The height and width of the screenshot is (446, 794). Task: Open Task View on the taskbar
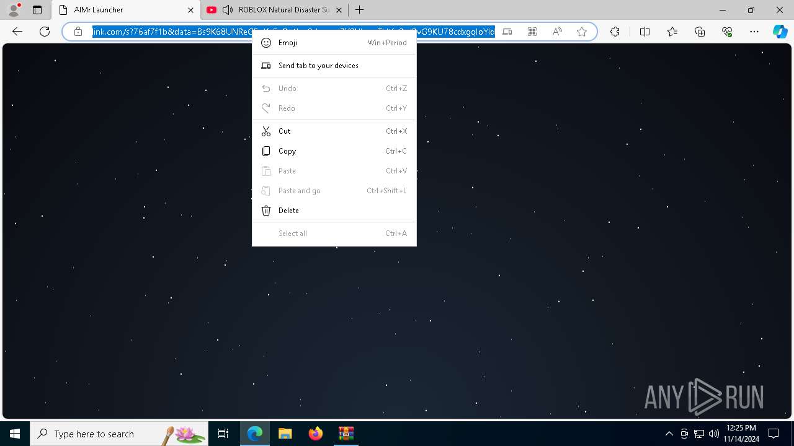point(223,434)
